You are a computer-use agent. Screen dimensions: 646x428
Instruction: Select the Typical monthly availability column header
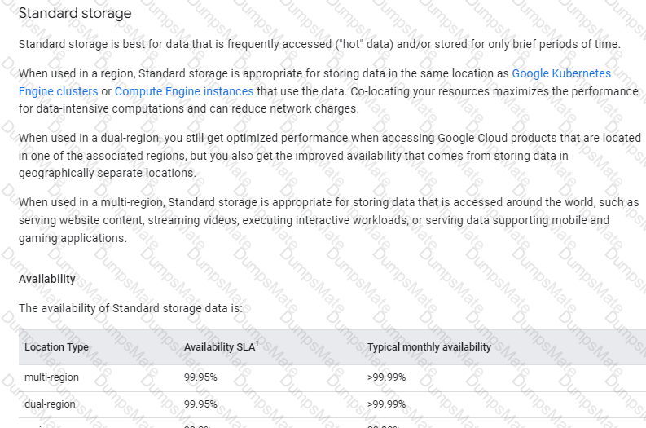[x=428, y=347]
